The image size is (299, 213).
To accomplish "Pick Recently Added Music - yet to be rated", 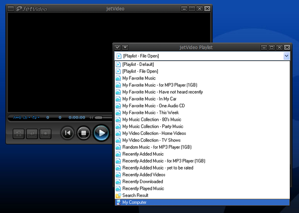I will [202, 168].
